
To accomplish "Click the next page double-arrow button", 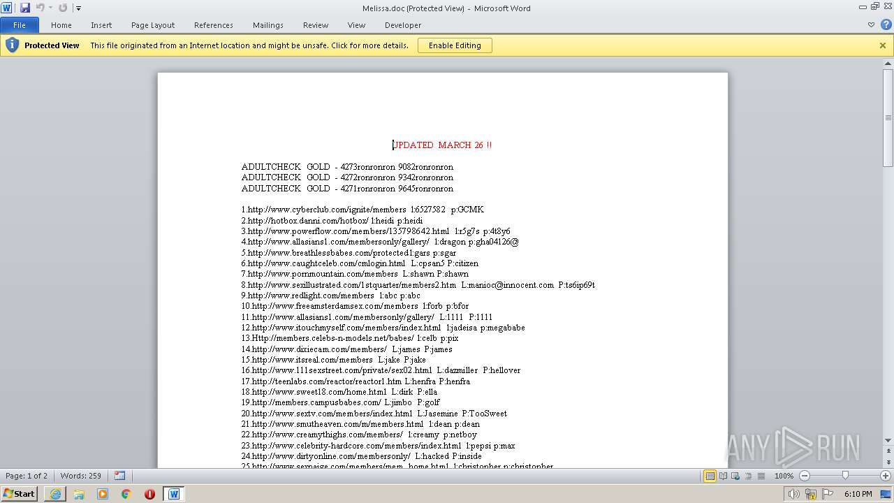I will 888,462.
